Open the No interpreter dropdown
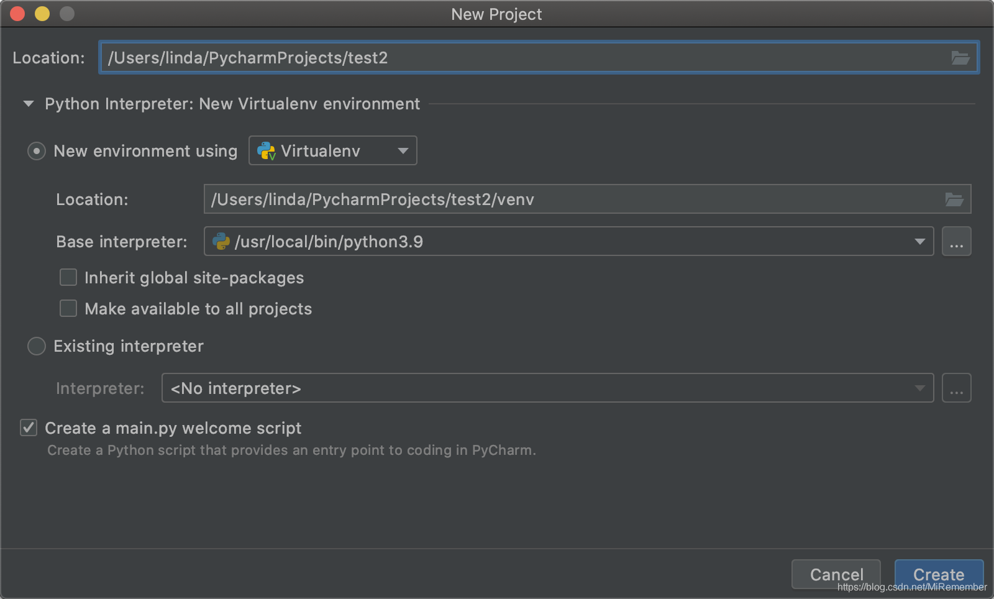Screen dimensions: 994x599 (x=547, y=388)
